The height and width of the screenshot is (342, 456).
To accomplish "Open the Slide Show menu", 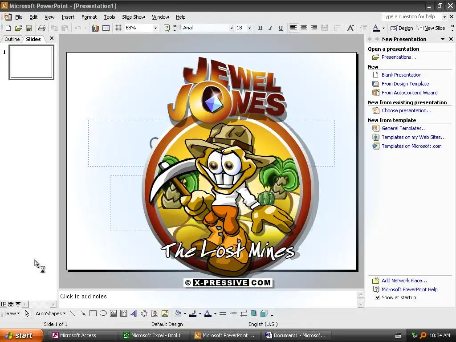I will [134, 17].
